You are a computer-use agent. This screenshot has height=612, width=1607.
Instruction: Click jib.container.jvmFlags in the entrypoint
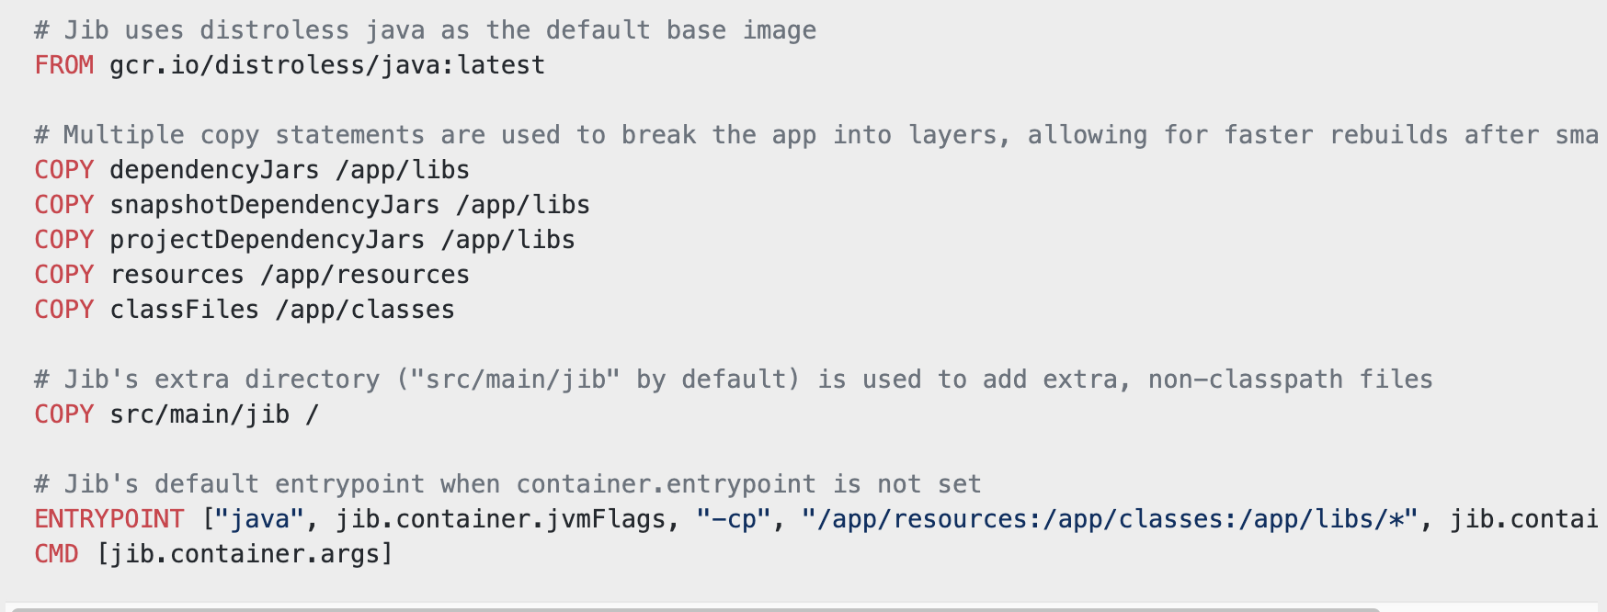(x=500, y=519)
